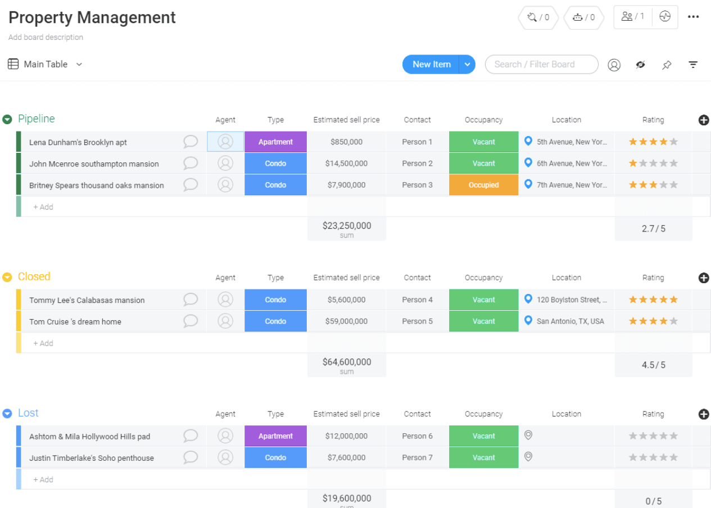Viewport: 711px width, 508px height.
Task: Open the Main Table view dropdown
Action: (x=79, y=64)
